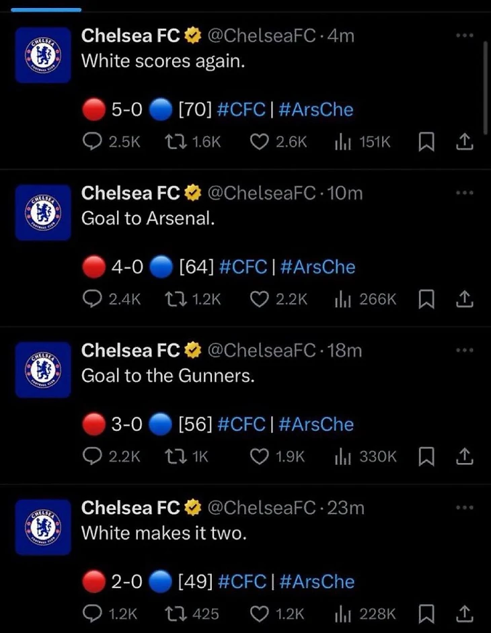Share the 'White makes it two' tweet

point(465,614)
